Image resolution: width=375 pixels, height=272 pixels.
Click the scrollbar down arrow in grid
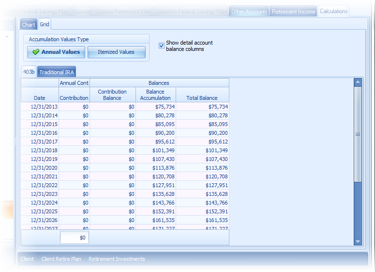pyautogui.click(x=358, y=241)
